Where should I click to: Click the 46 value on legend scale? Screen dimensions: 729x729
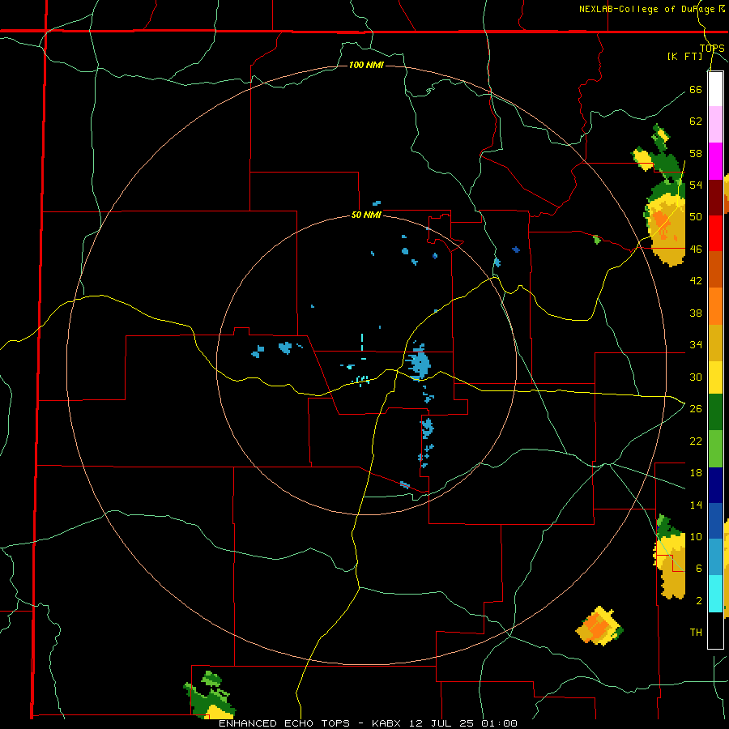(696, 249)
